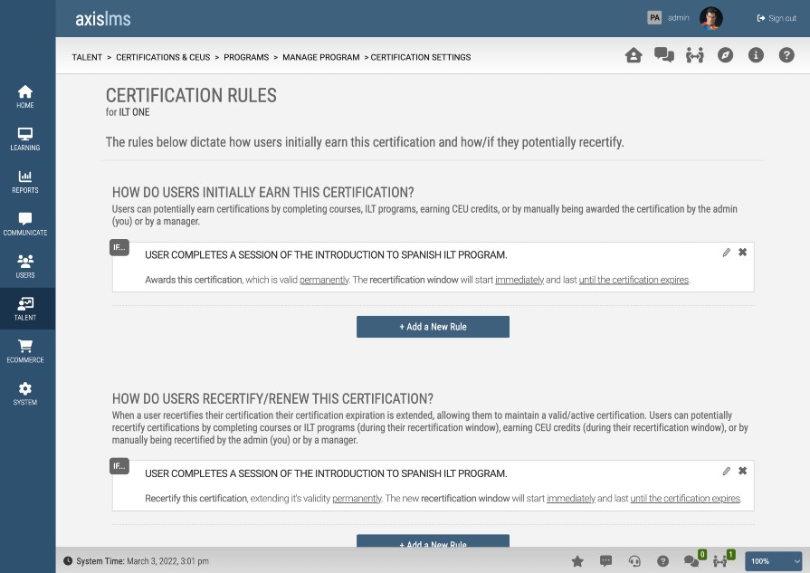Open Talent in the sidebar
The width and height of the screenshot is (810, 573).
25,309
